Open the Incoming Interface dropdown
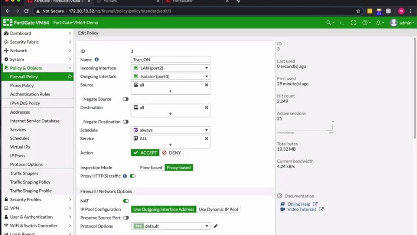Image resolution: width=417 pixels, height=235 pixels. pos(170,68)
